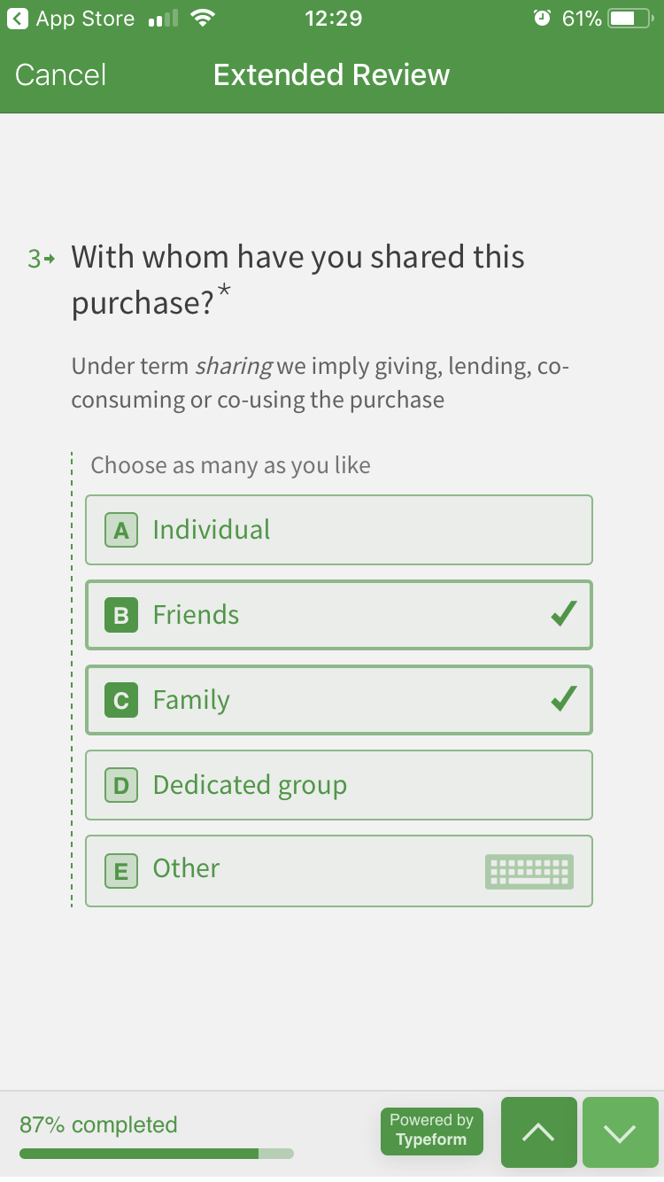The image size is (664, 1182).
Task: Tap the App Store back arrow icon
Action: [x=17, y=19]
